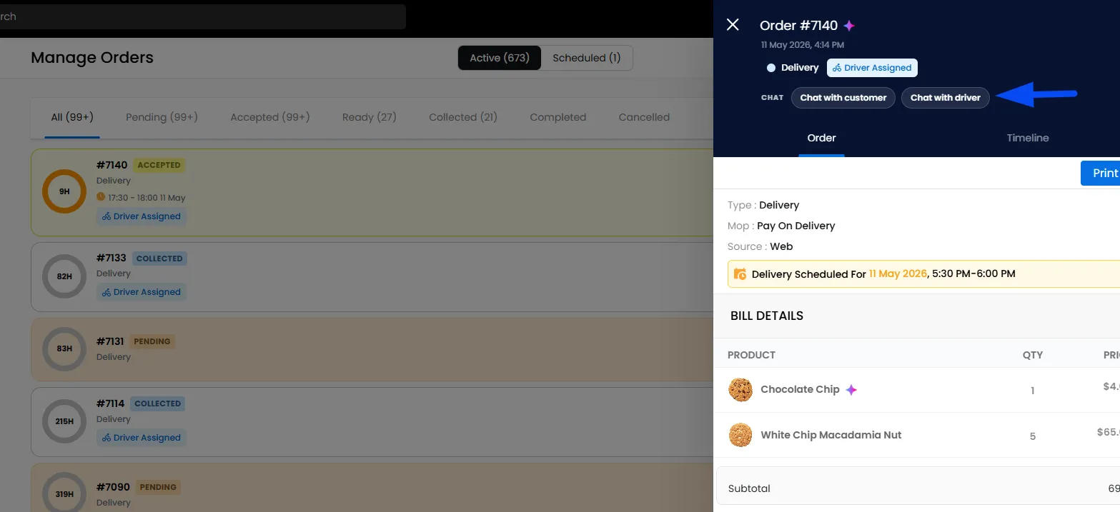Click the 215H timer ring on order #7114
The width and height of the screenshot is (1120, 512).
click(x=64, y=421)
